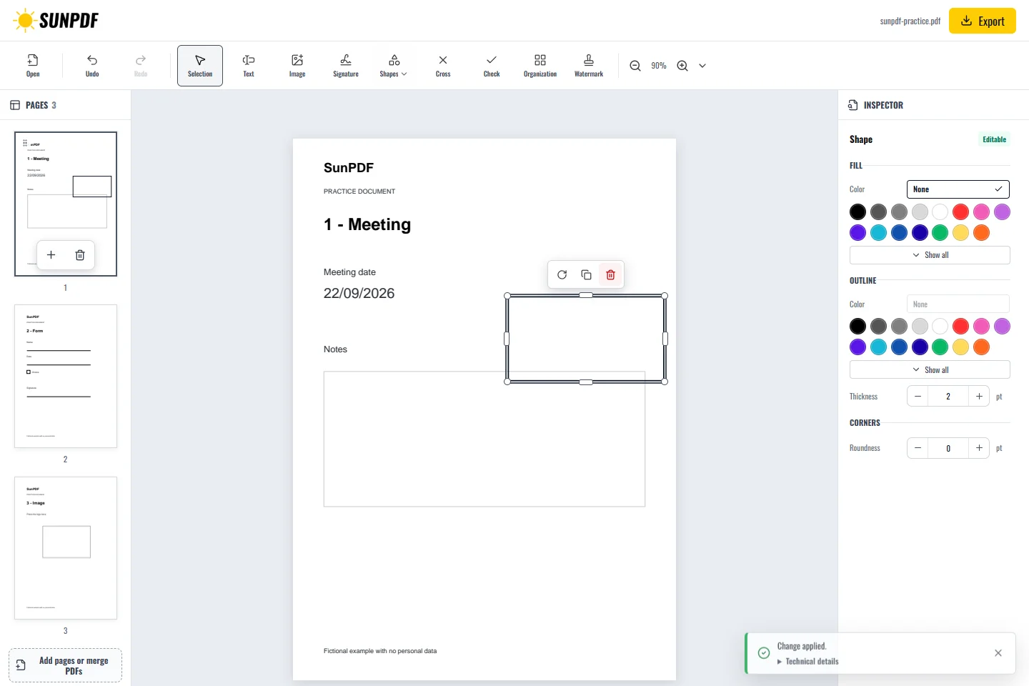The width and height of the screenshot is (1029, 686).
Task: Zoom in on the document
Action: coord(682,66)
